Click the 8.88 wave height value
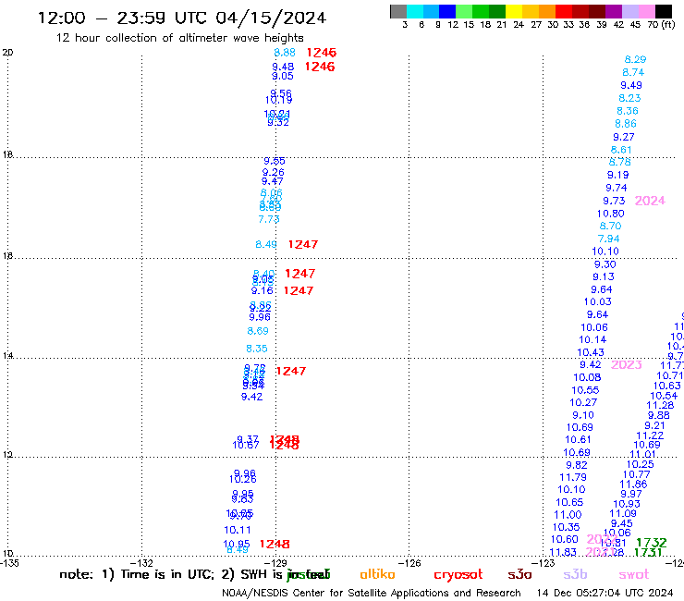The height and width of the screenshot is (601, 684). 285,53
